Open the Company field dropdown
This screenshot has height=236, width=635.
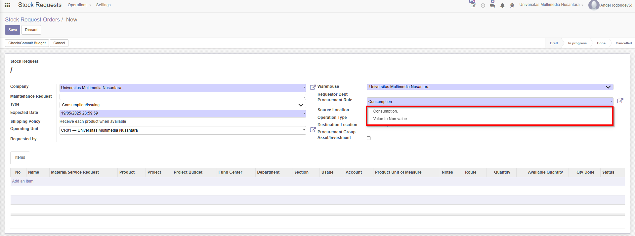pyautogui.click(x=183, y=88)
